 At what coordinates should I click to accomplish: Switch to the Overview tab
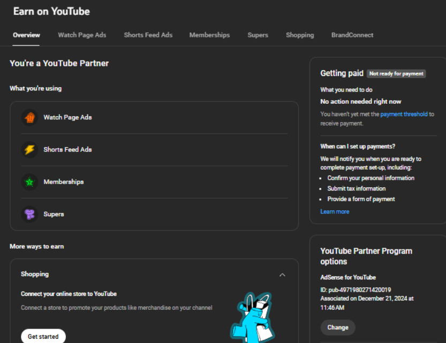26,35
